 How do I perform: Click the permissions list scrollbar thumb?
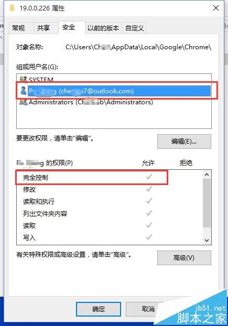click(207, 203)
